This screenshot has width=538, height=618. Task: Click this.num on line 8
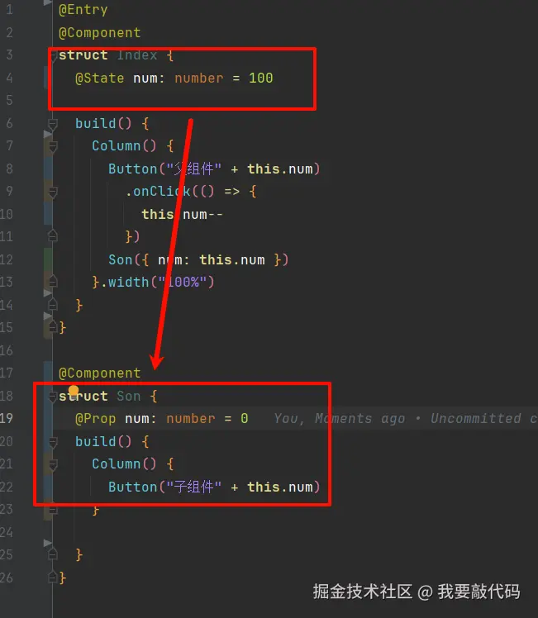[x=280, y=169]
